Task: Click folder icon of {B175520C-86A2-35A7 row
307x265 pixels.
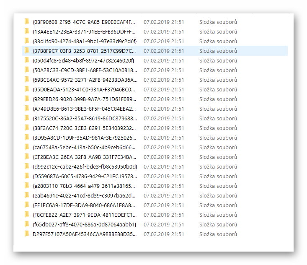Action: (x=27, y=118)
